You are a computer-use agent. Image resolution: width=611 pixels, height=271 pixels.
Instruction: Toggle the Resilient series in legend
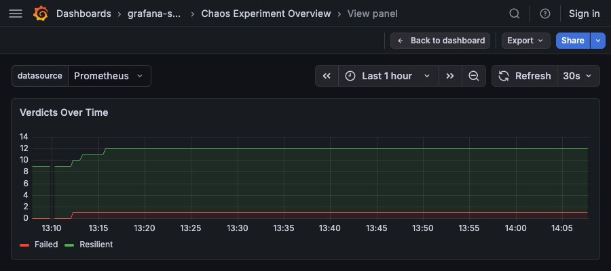96,245
